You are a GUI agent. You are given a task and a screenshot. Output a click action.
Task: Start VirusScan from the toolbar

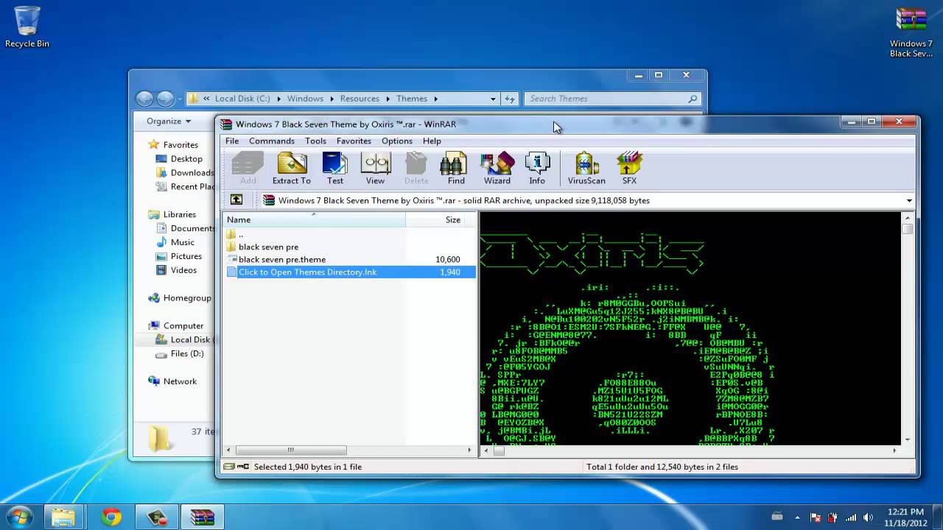tap(586, 168)
